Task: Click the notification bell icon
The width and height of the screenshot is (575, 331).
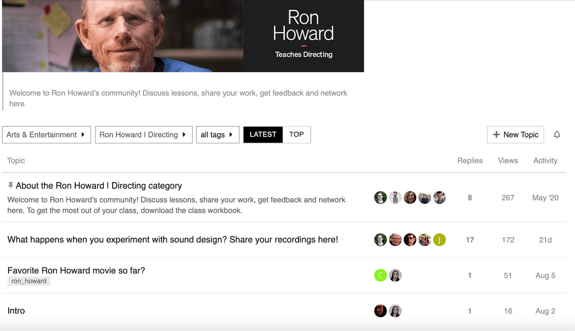Action: coord(557,135)
